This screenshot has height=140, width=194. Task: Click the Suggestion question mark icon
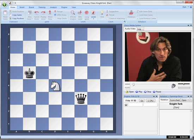[x=107, y=12]
